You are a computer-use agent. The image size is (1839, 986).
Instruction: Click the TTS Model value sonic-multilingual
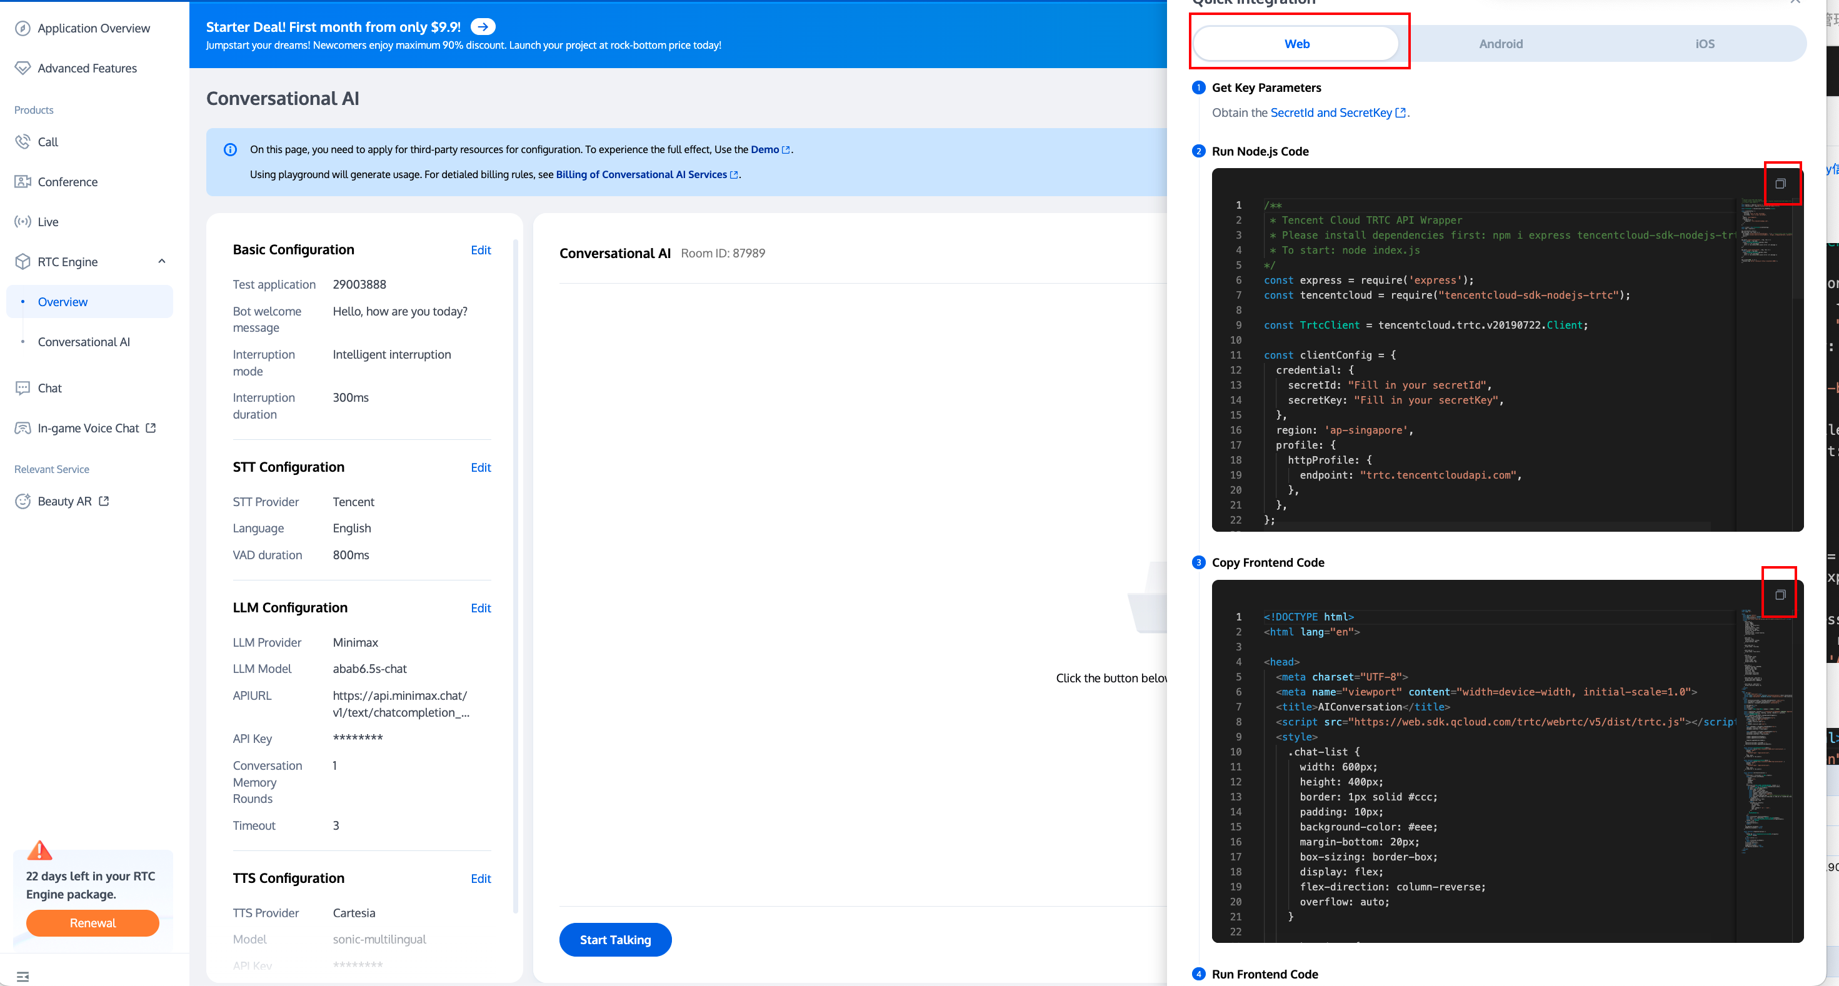[379, 940]
